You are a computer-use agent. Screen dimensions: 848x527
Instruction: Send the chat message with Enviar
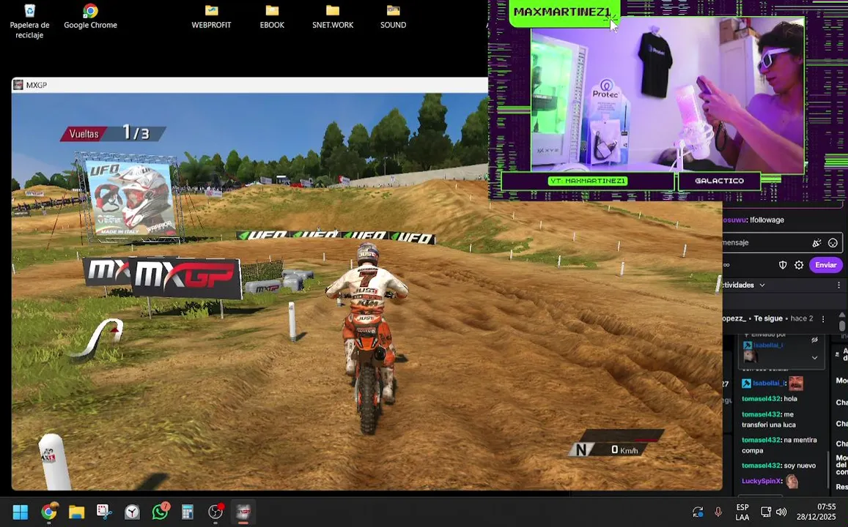825,264
